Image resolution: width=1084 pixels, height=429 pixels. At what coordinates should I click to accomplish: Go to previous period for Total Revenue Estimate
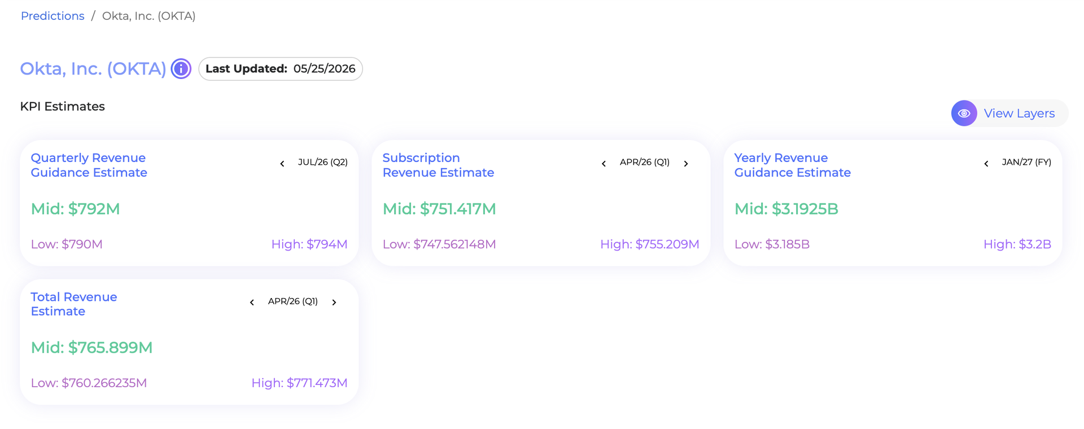click(x=252, y=303)
